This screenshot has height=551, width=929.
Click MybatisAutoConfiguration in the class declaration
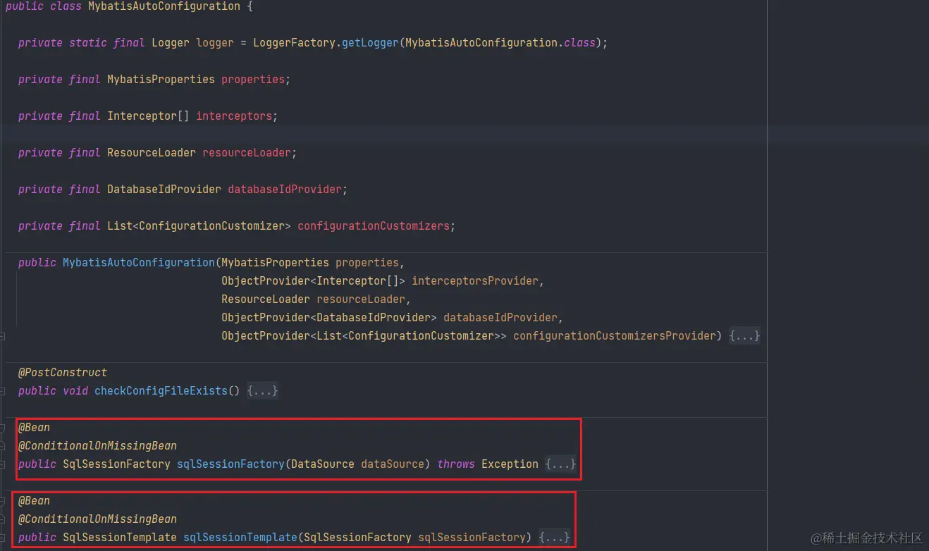pos(164,6)
